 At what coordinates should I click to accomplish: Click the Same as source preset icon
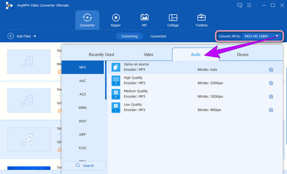point(116,67)
